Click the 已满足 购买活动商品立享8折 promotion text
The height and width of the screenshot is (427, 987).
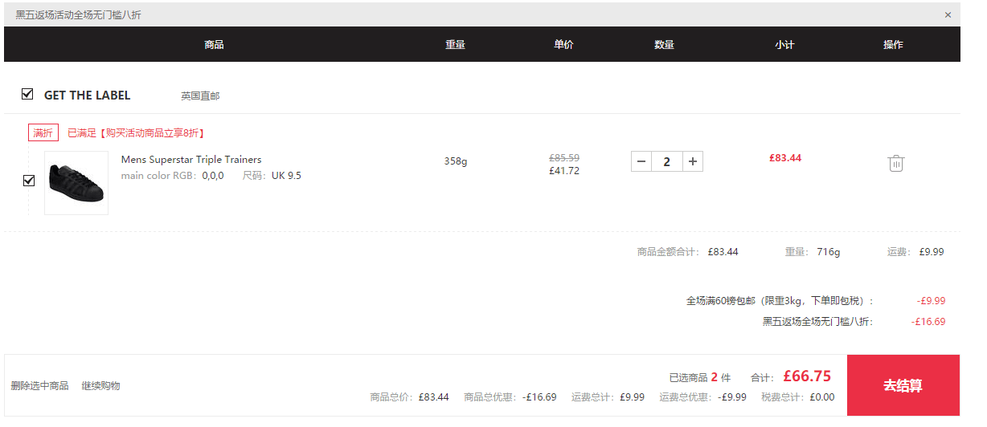pos(135,133)
